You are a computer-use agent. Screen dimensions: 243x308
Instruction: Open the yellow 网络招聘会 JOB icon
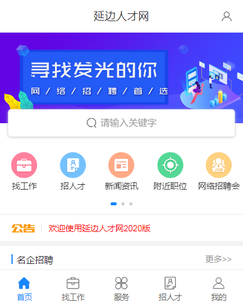219,165
